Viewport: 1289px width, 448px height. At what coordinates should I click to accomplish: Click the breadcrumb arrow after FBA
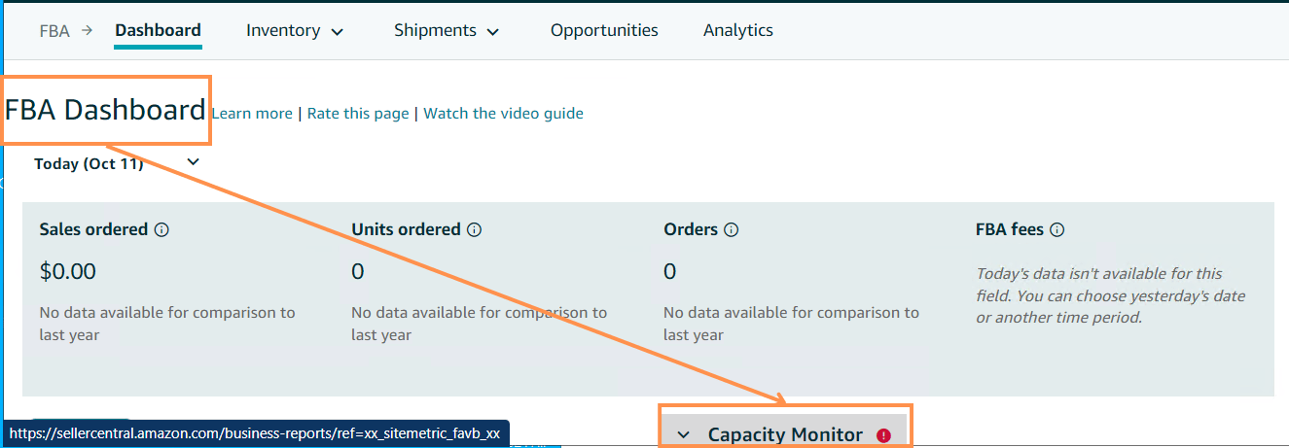(88, 30)
